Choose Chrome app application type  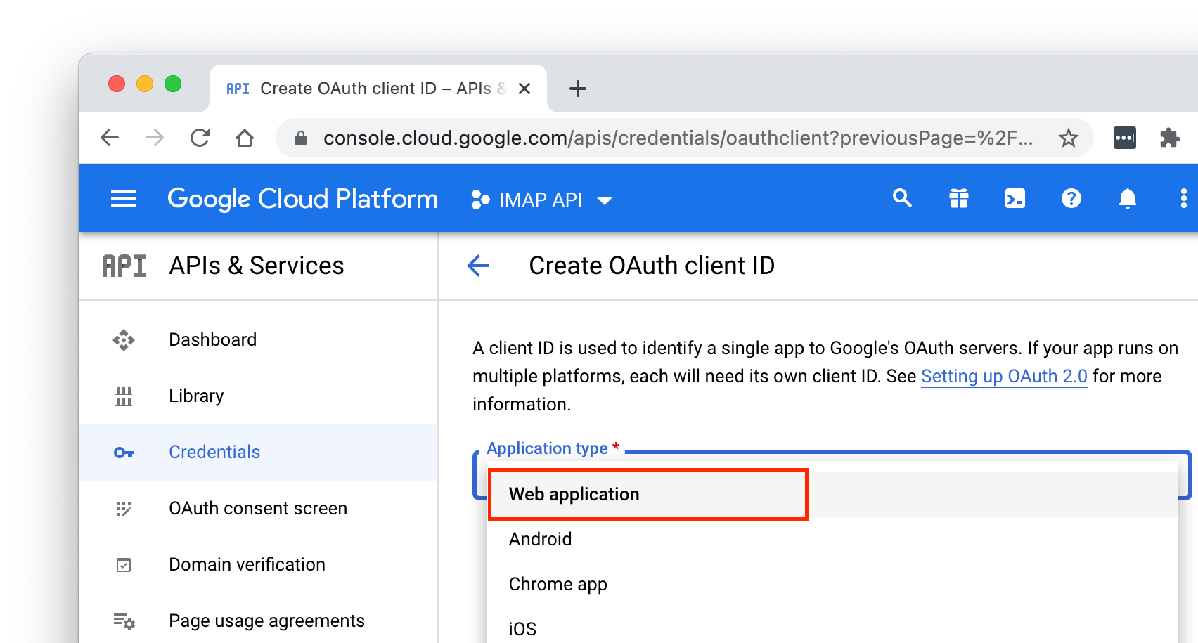click(x=832, y=584)
